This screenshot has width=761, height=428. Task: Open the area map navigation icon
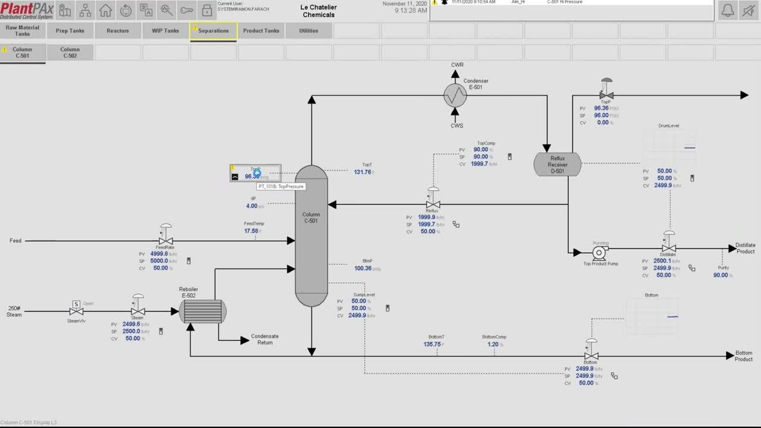coord(65,10)
